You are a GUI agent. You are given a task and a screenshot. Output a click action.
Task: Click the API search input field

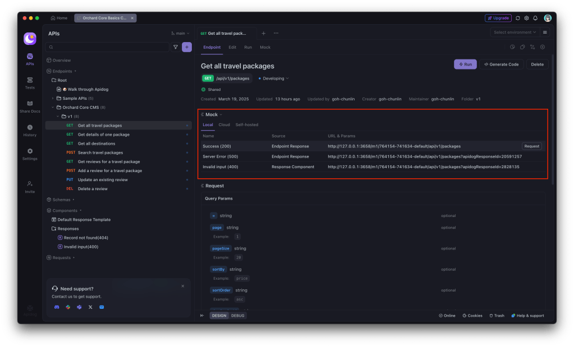point(108,47)
